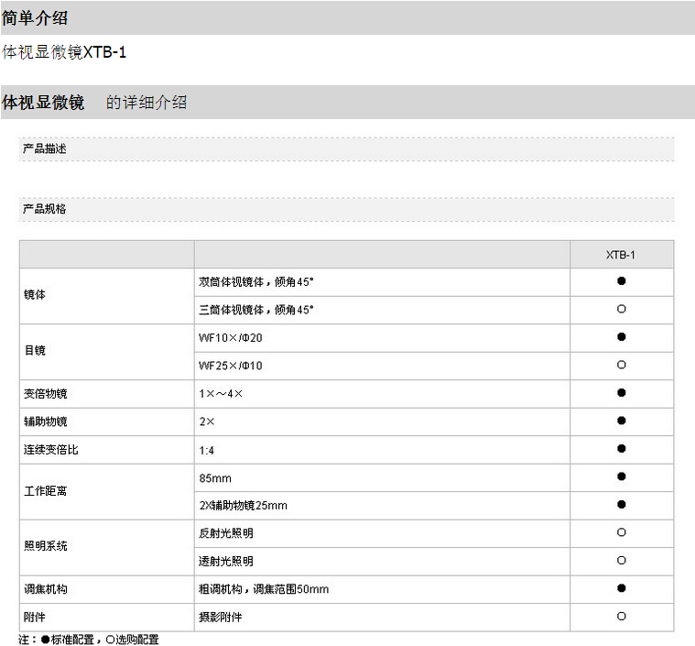Select the 2× auxiliary objective value

pos(207,422)
